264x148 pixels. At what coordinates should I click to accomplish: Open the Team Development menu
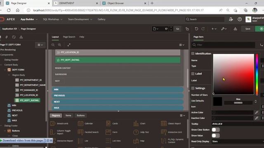tap(80, 19)
